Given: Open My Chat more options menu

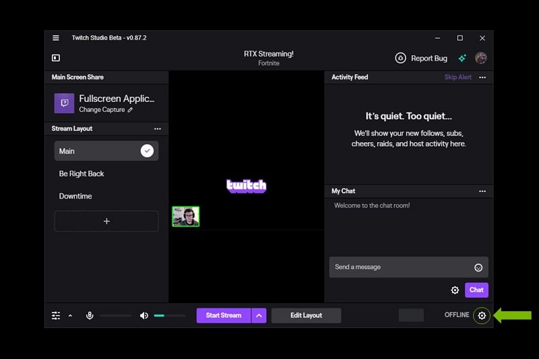Looking at the screenshot, I should [482, 191].
